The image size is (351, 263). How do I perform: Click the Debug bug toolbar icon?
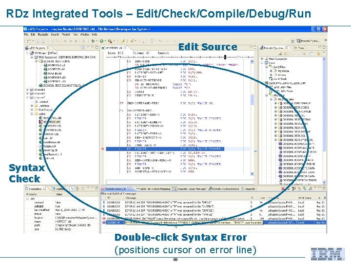pyautogui.click(x=93, y=41)
